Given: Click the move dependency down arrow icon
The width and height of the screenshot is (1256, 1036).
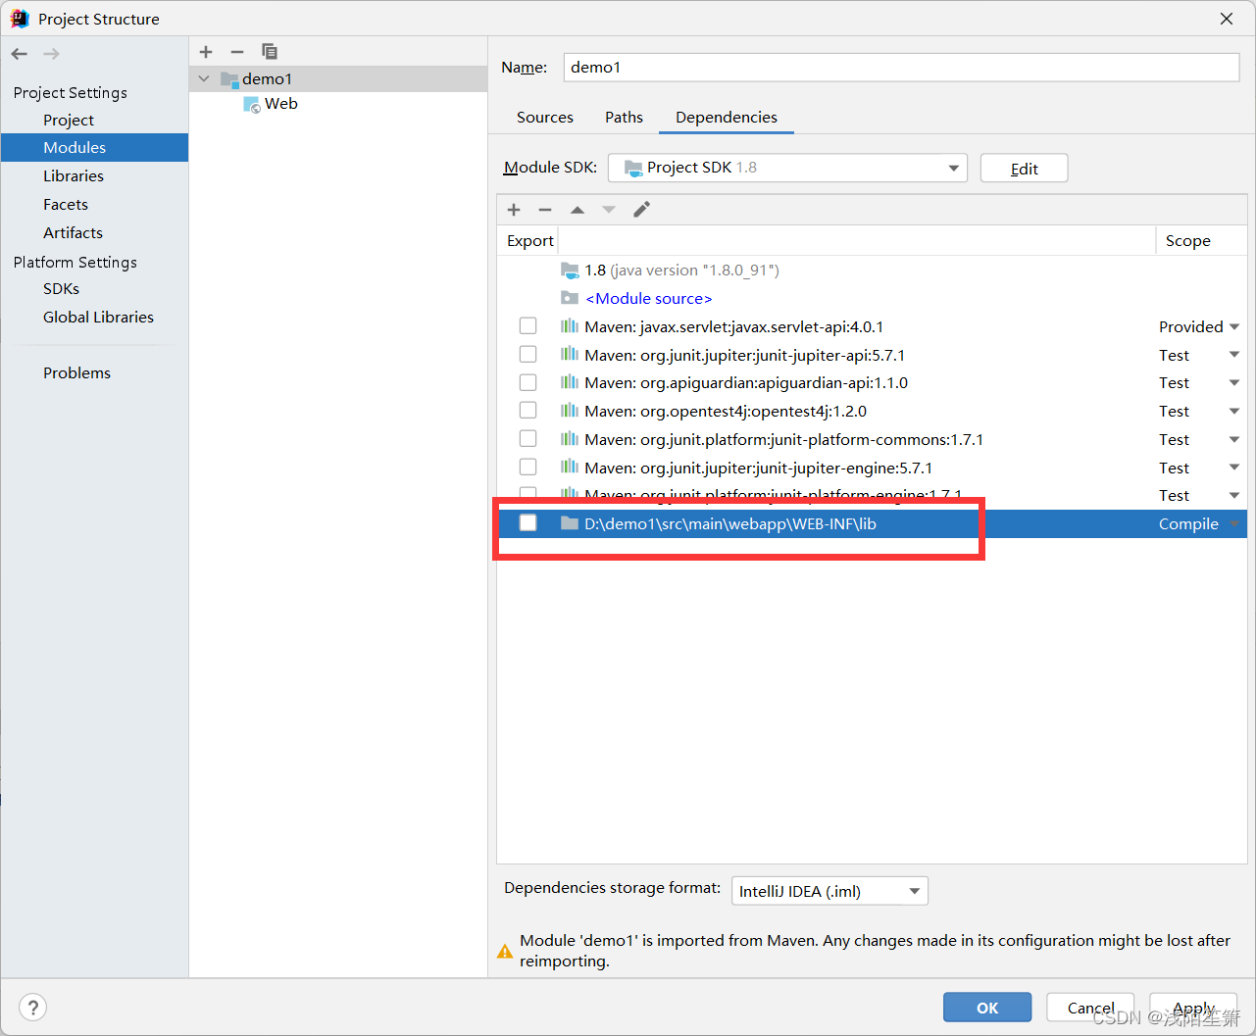Looking at the screenshot, I should pos(609,209).
